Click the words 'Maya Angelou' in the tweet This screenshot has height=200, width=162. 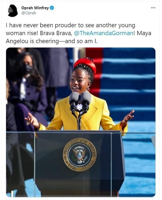(79, 37)
